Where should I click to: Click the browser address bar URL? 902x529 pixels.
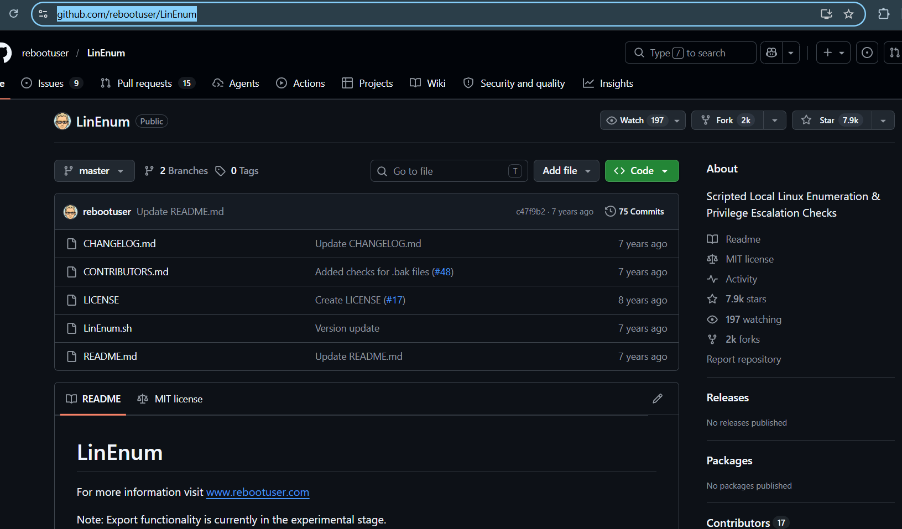point(127,14)
